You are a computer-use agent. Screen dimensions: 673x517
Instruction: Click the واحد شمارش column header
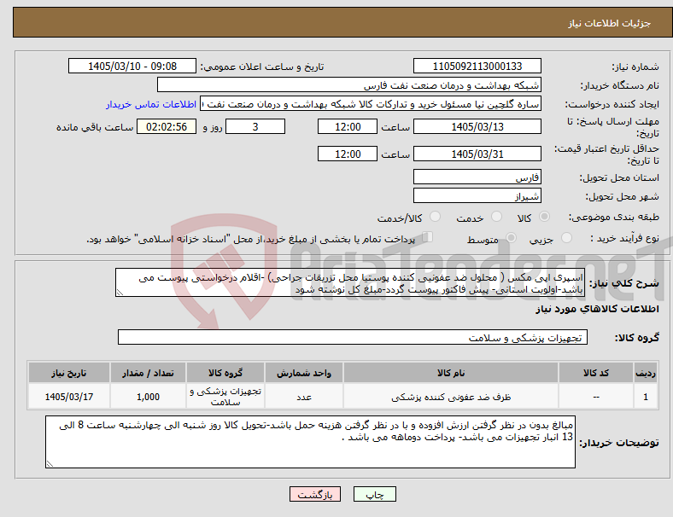click(304, 373)
